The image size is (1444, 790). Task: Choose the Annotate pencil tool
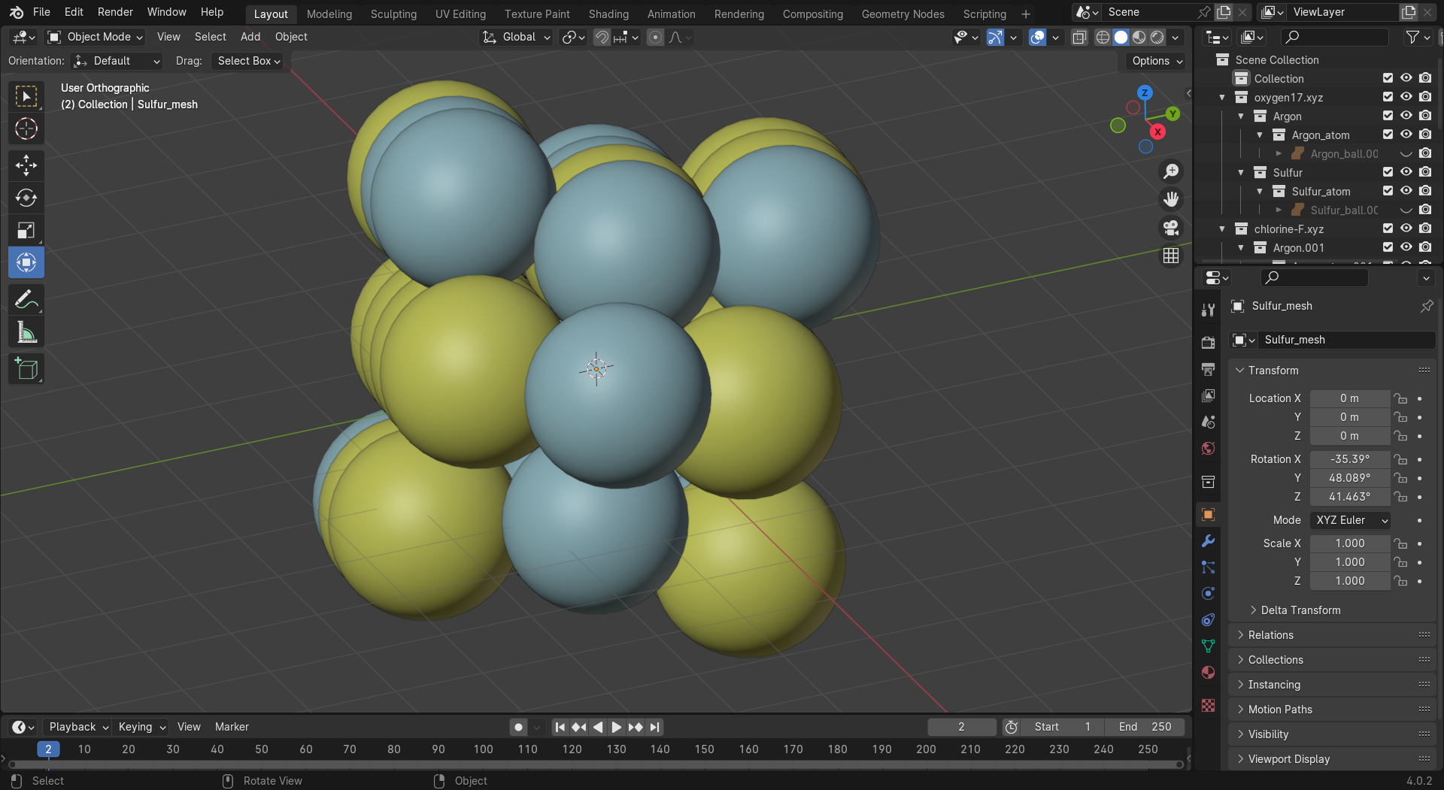26,300
